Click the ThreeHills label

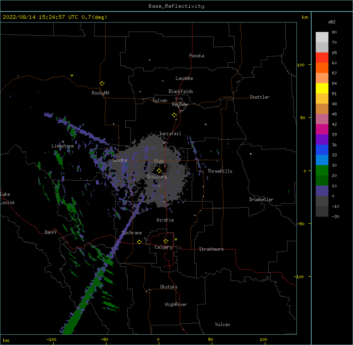point(220,171)
